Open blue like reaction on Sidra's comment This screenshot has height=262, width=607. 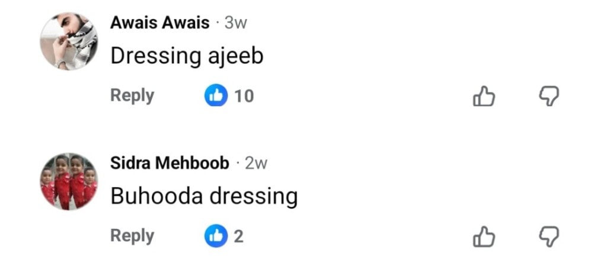[x=216, y=236]
